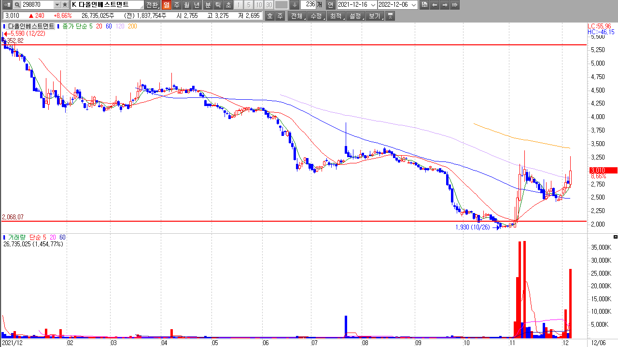Select moving average 5 legend

coord(91,26)
